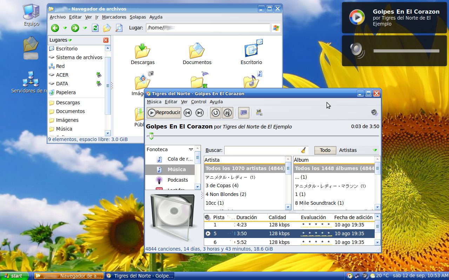Open the Control menu in Rhythmbox
The image size is (449, 280).
coord(199,102)
